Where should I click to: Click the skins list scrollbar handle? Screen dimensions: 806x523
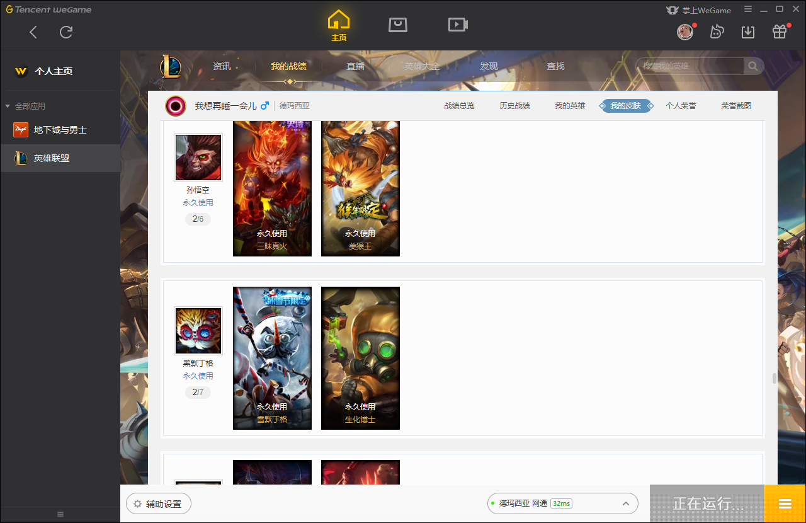[775, 379]
